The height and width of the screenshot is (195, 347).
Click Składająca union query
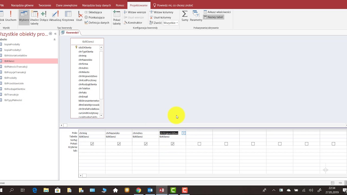(93, 12)
